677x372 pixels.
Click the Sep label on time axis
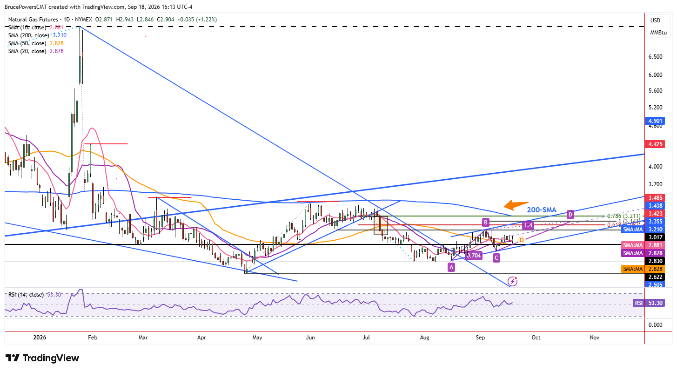coord(480,337)
